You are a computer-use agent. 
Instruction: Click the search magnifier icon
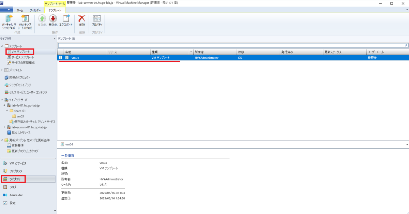point(406,45)
